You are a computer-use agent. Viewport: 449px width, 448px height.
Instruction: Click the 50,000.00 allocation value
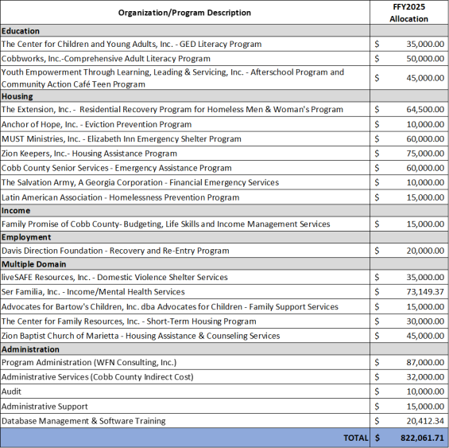click(425, 59)
